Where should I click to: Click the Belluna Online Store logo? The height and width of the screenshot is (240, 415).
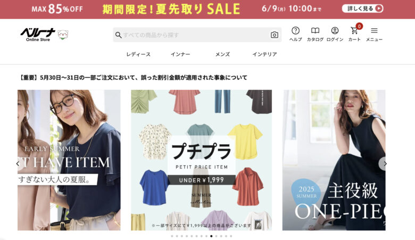[38, 35]
